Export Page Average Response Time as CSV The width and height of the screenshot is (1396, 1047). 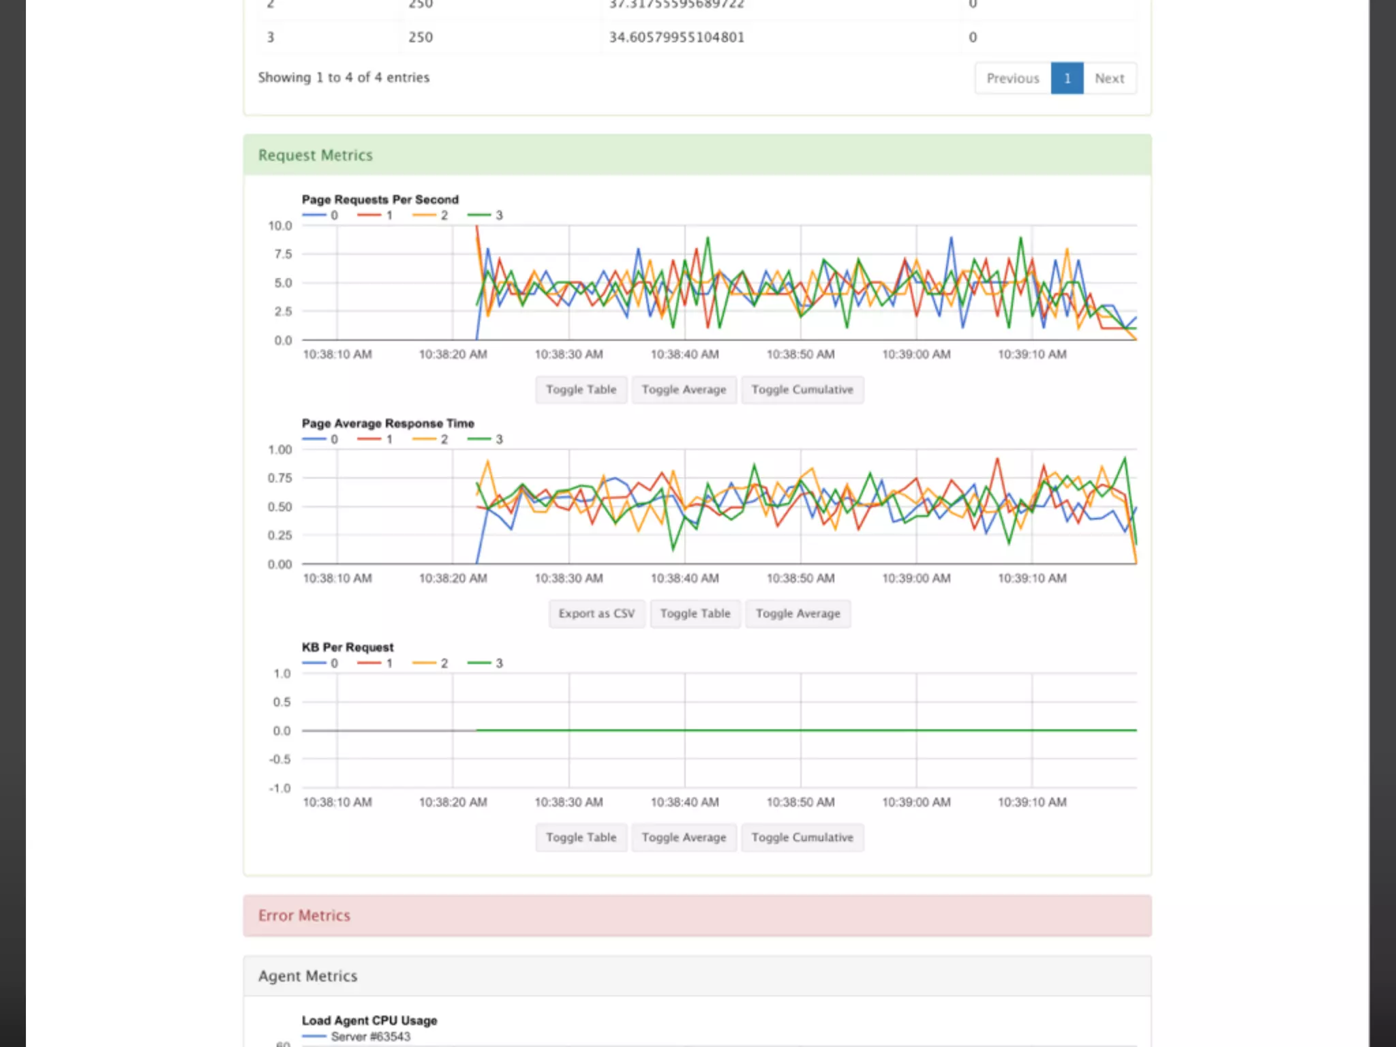596,613
